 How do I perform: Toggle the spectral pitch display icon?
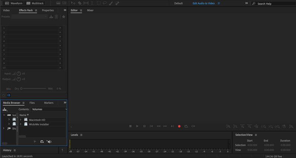[64, 3]
